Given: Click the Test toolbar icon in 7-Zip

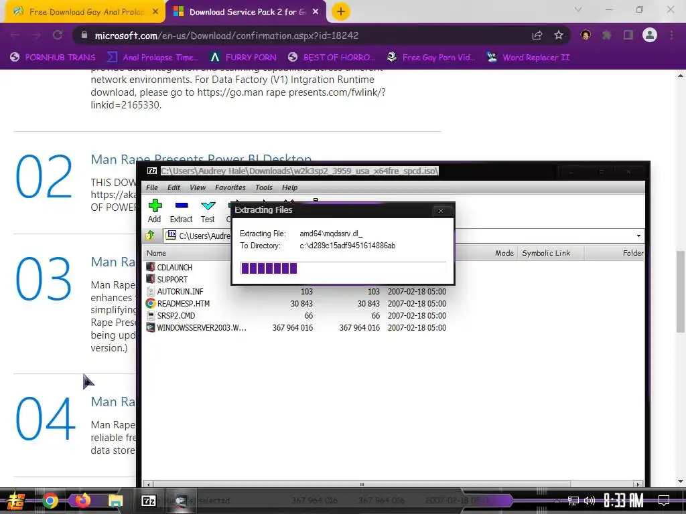Looking at the screenshot, I should pyautogui.click(x=208, y=211).
